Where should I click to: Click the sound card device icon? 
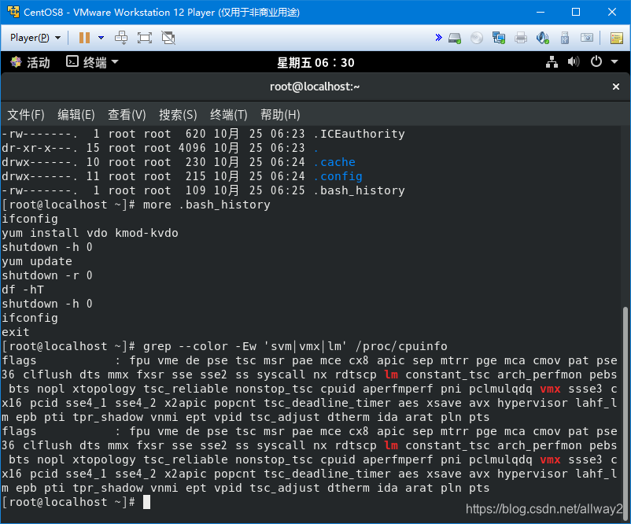543,39
